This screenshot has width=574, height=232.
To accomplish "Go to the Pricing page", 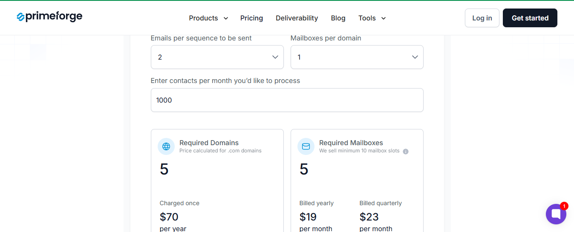I will pyautogui.click(x=251, y=18).
